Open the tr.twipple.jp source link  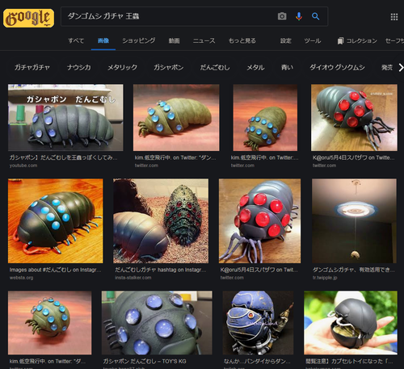(x=325, y=278)
